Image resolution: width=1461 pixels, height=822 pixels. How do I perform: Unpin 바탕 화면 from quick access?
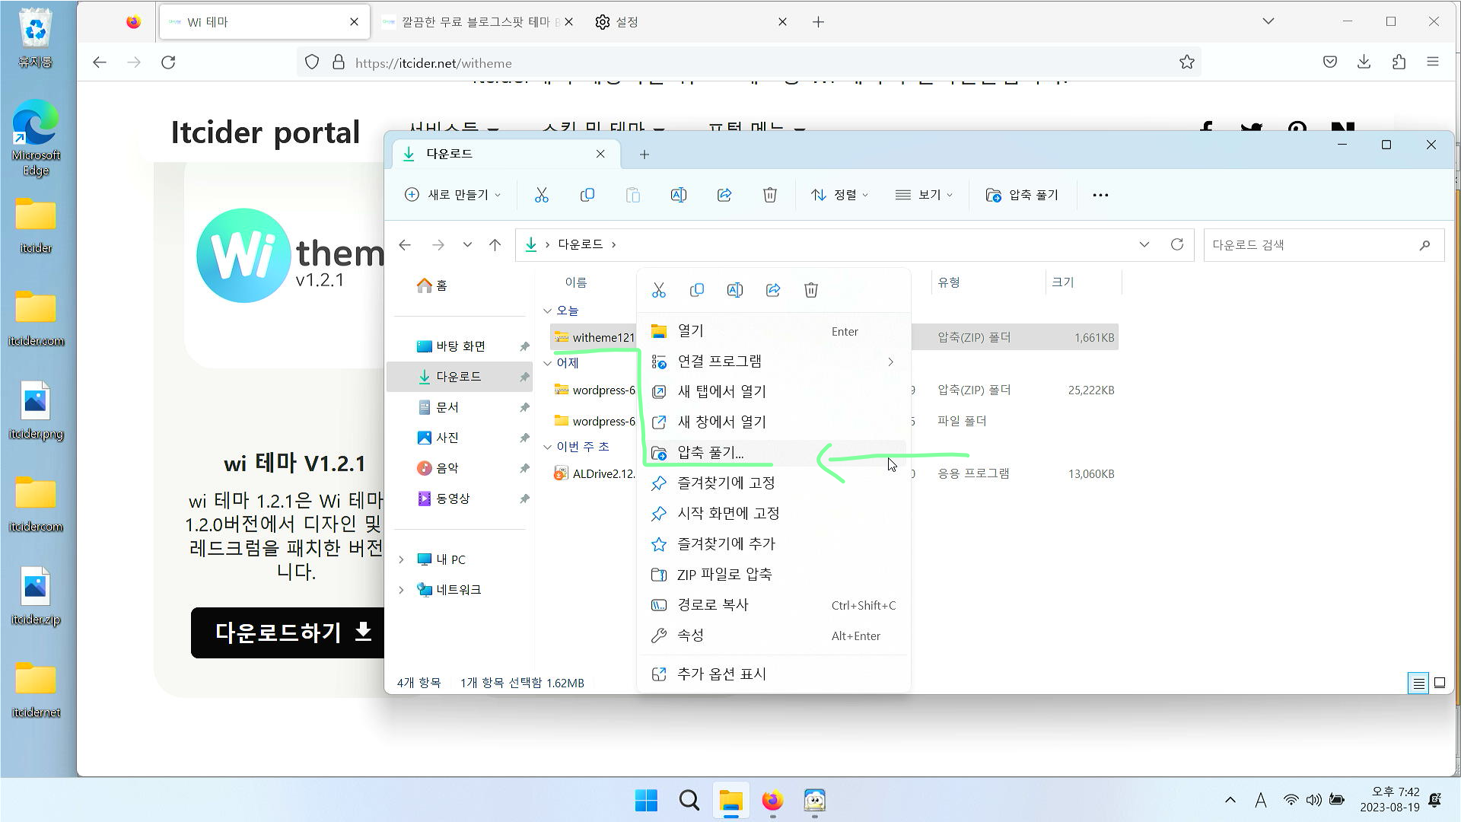(x=524, y=346)
